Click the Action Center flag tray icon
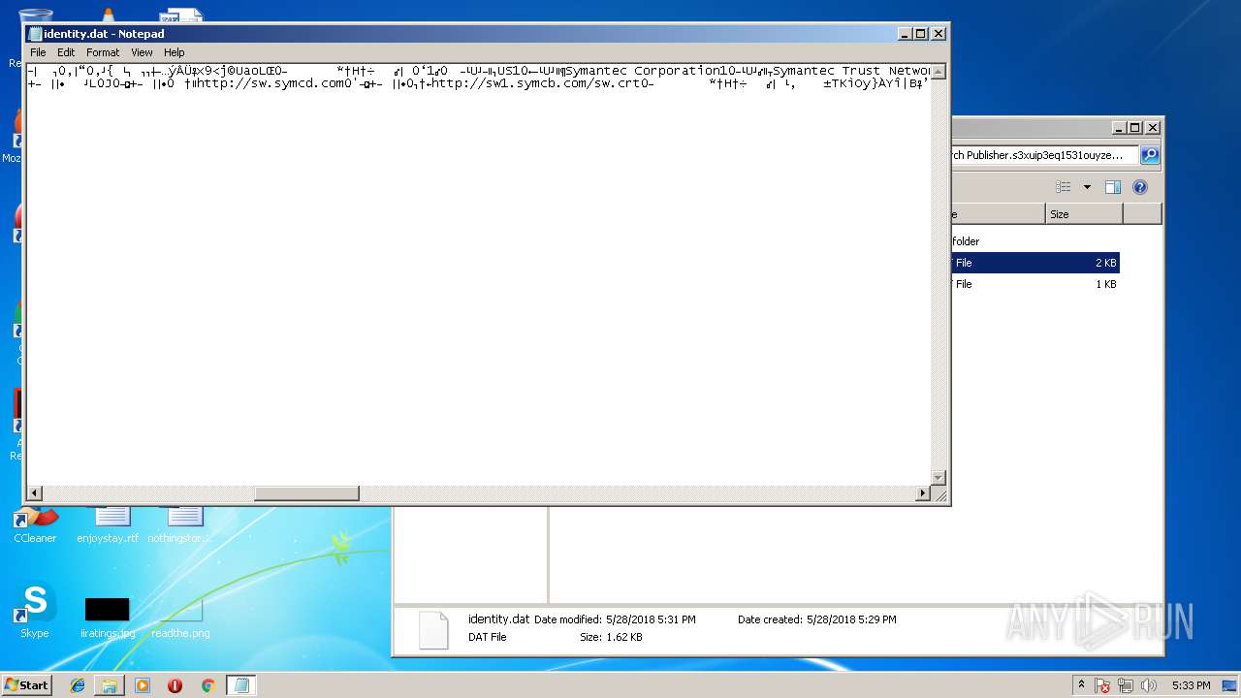 pyautogui.click(x=1102, y=685)
